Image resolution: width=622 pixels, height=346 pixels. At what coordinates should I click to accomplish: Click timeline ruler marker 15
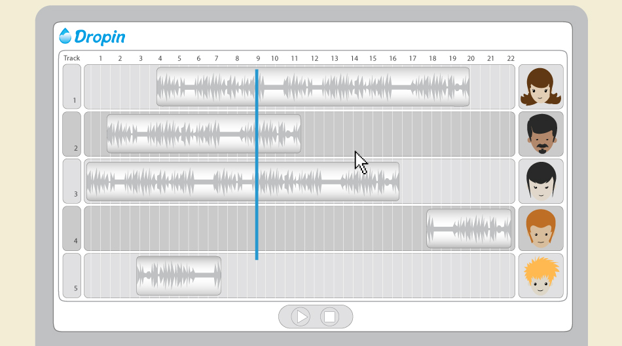tap(373, 58)
